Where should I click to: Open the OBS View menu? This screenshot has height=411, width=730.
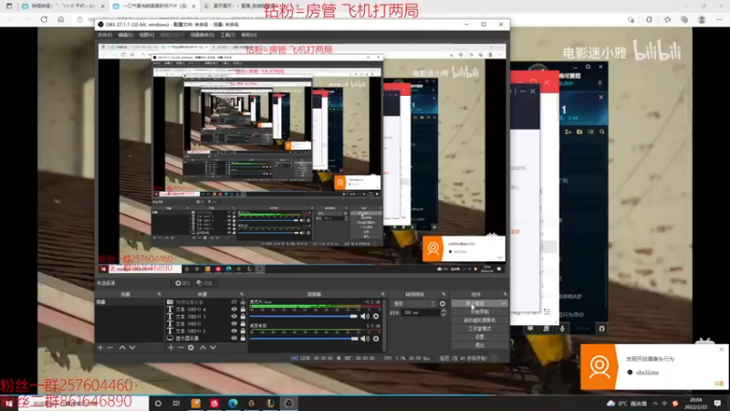pyautogui.click(x=146, y=35)
